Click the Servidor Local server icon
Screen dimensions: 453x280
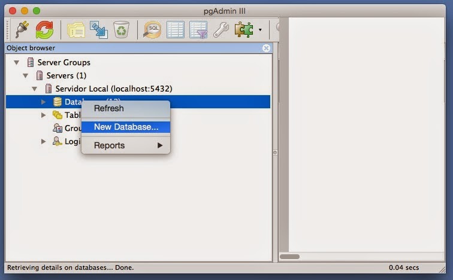[x=49, y=89]
